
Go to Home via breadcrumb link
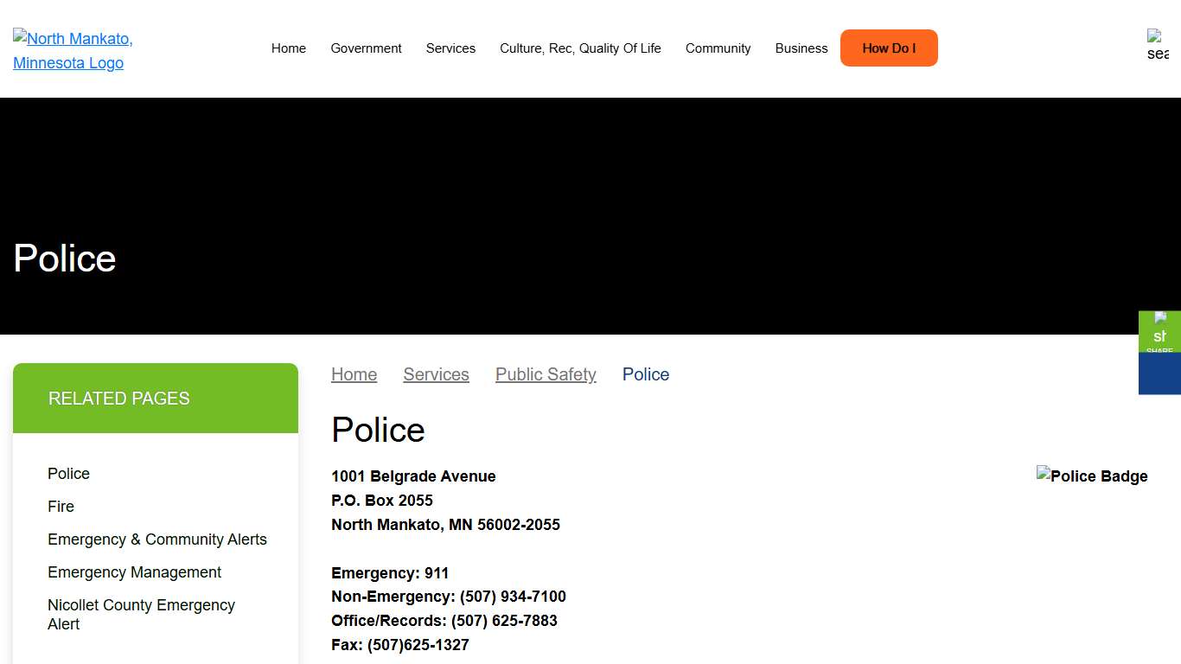point(354,374)
